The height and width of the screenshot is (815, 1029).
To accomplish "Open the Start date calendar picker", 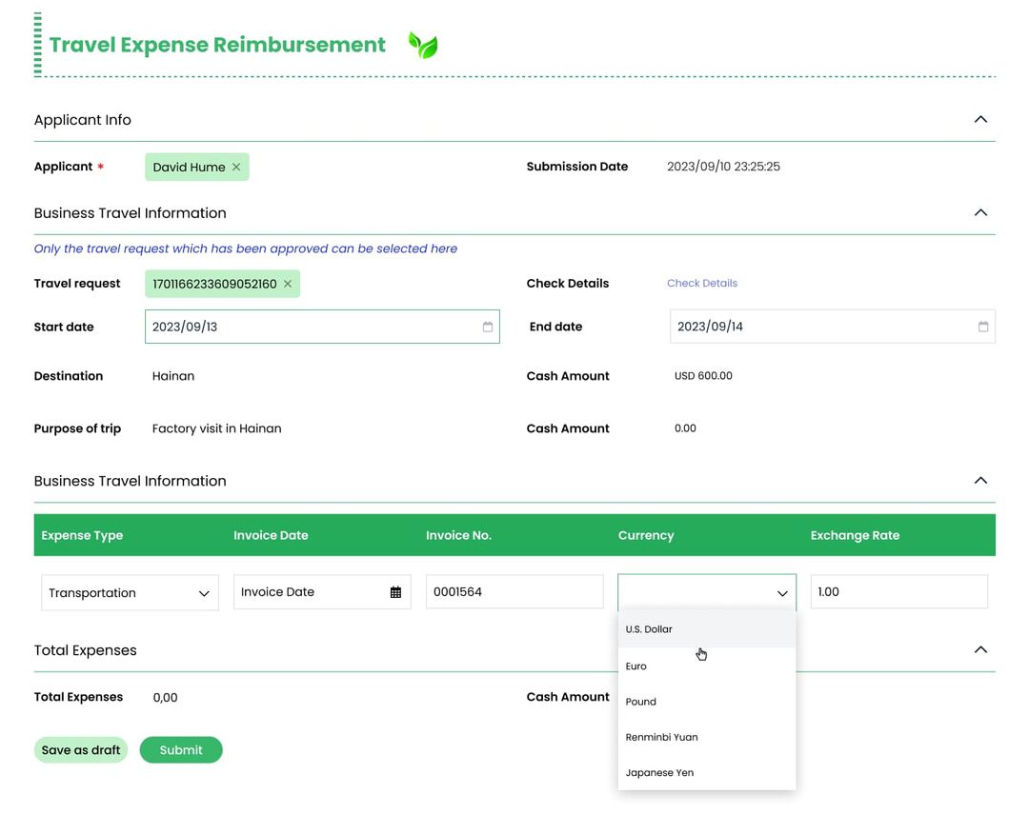I will (x=489, y=327).
